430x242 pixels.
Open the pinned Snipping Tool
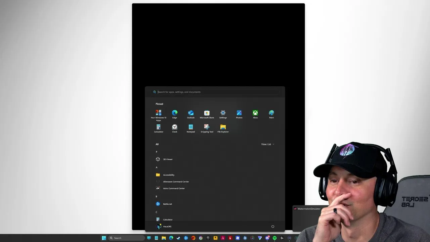click(x=207, y=128)
